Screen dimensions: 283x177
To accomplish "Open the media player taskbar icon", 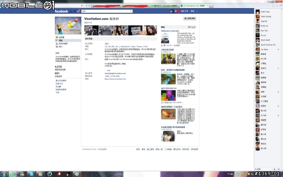I will 40,174.
